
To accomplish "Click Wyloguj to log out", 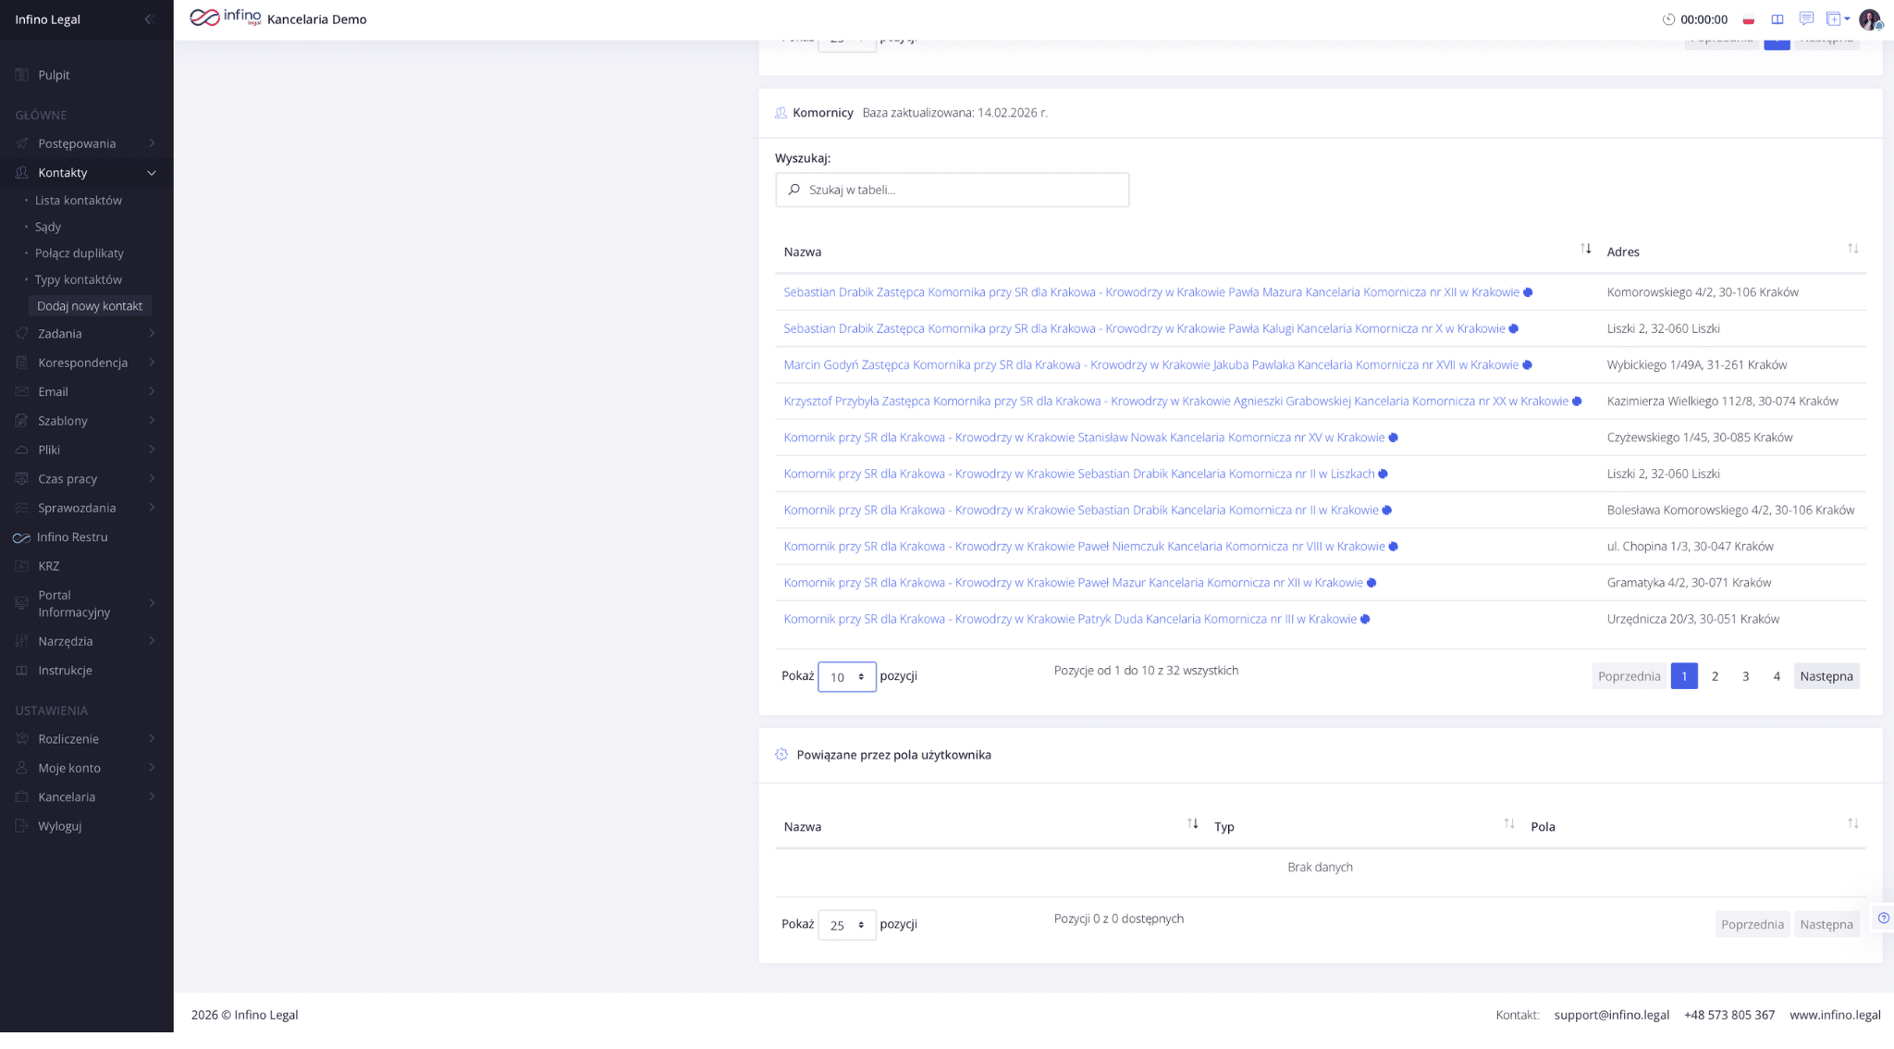I will click(60, 827).
